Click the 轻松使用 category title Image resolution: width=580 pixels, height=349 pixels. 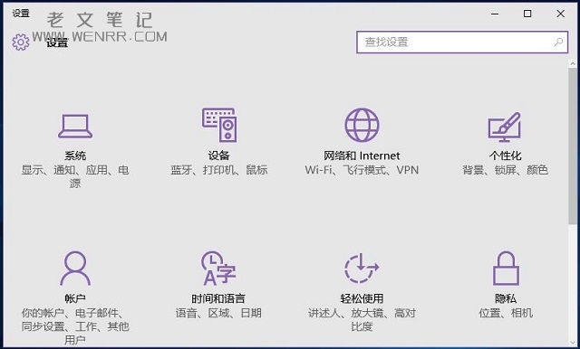click(362, 298)
